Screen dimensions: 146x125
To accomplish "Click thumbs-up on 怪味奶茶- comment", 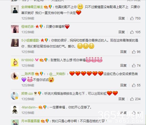I will tap(132, 32).
